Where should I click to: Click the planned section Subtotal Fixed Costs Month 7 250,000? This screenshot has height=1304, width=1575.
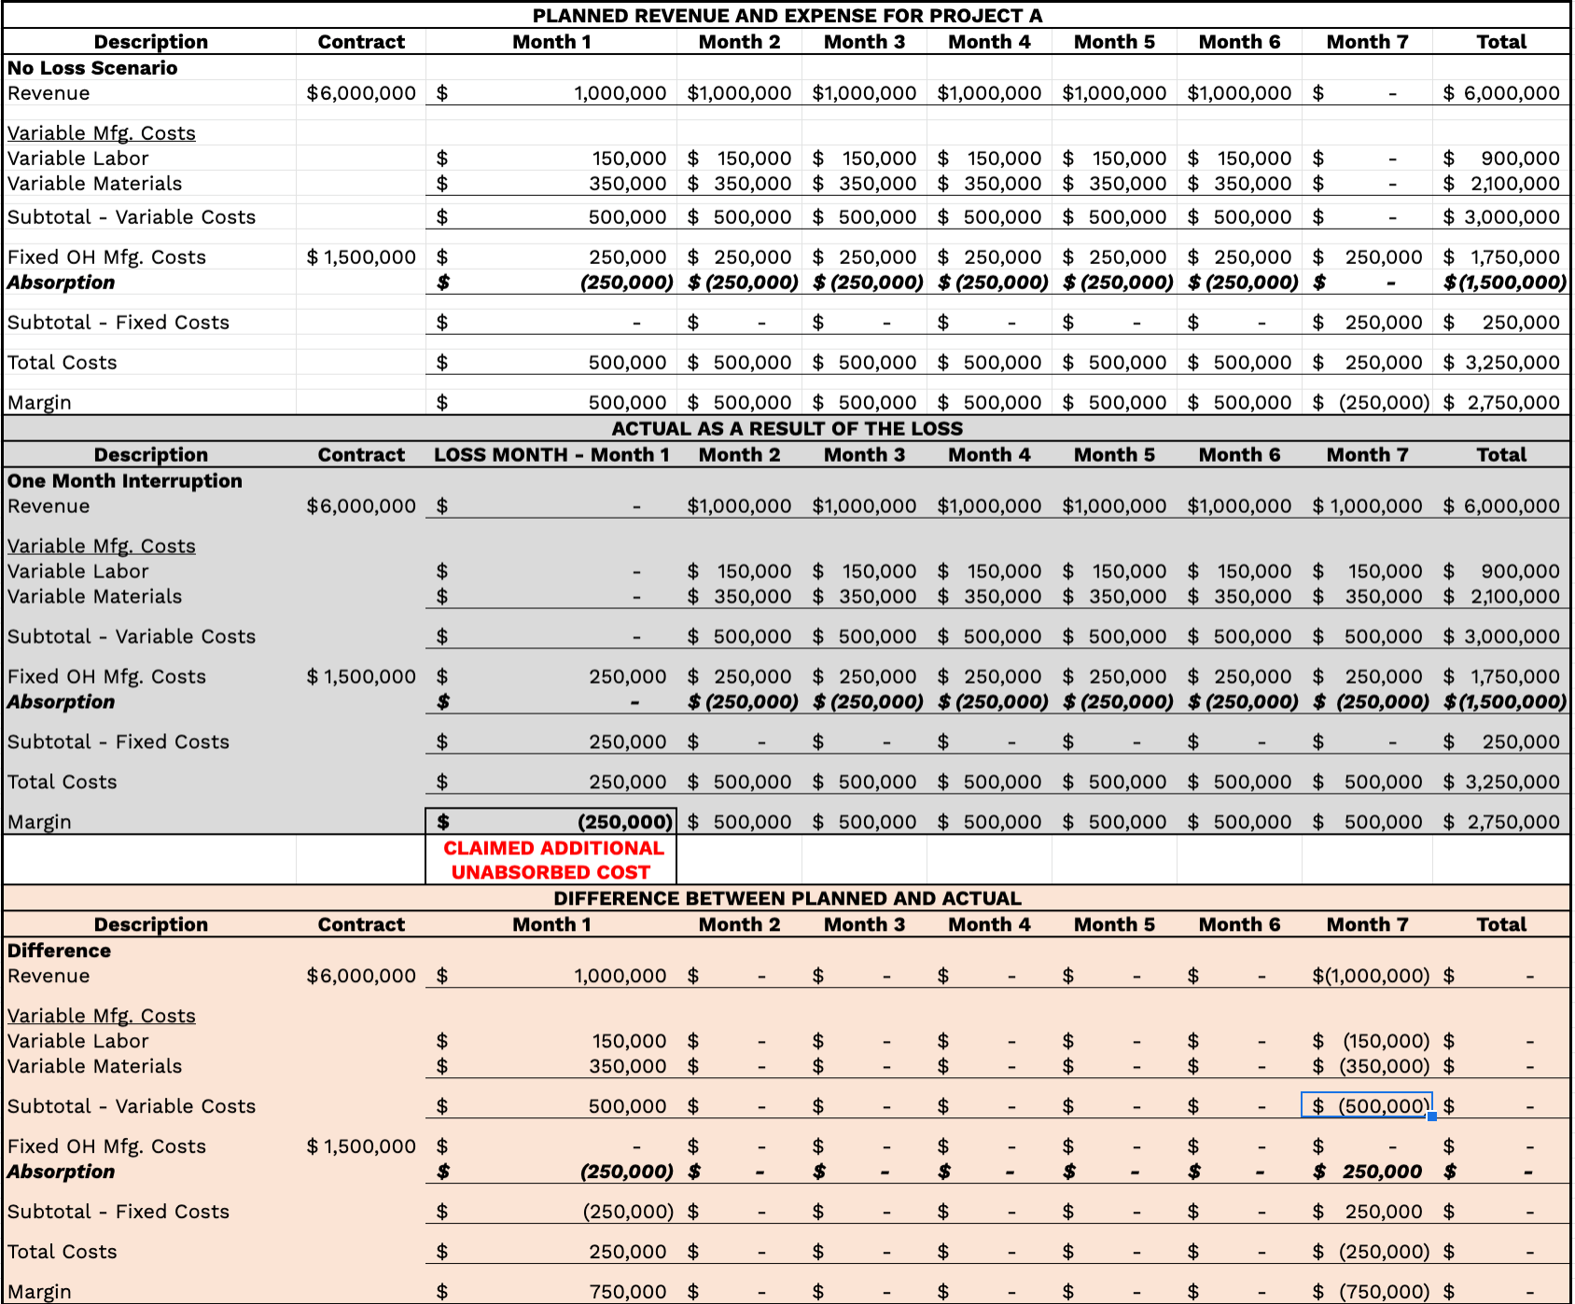[x=1367, y=323]
